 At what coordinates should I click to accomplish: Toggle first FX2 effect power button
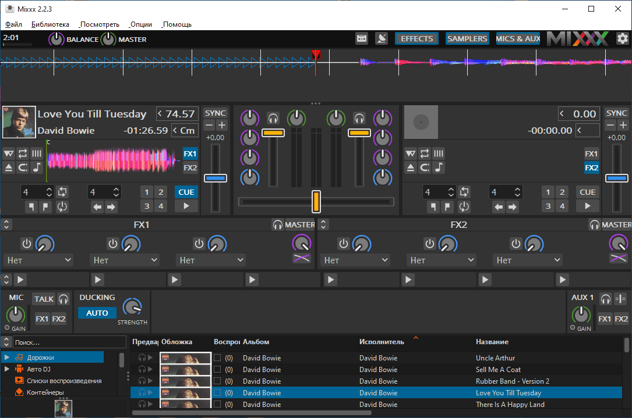[344, 244]
